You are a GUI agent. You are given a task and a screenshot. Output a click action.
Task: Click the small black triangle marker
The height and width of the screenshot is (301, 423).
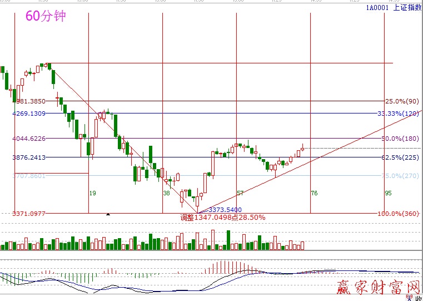(108, 214)
